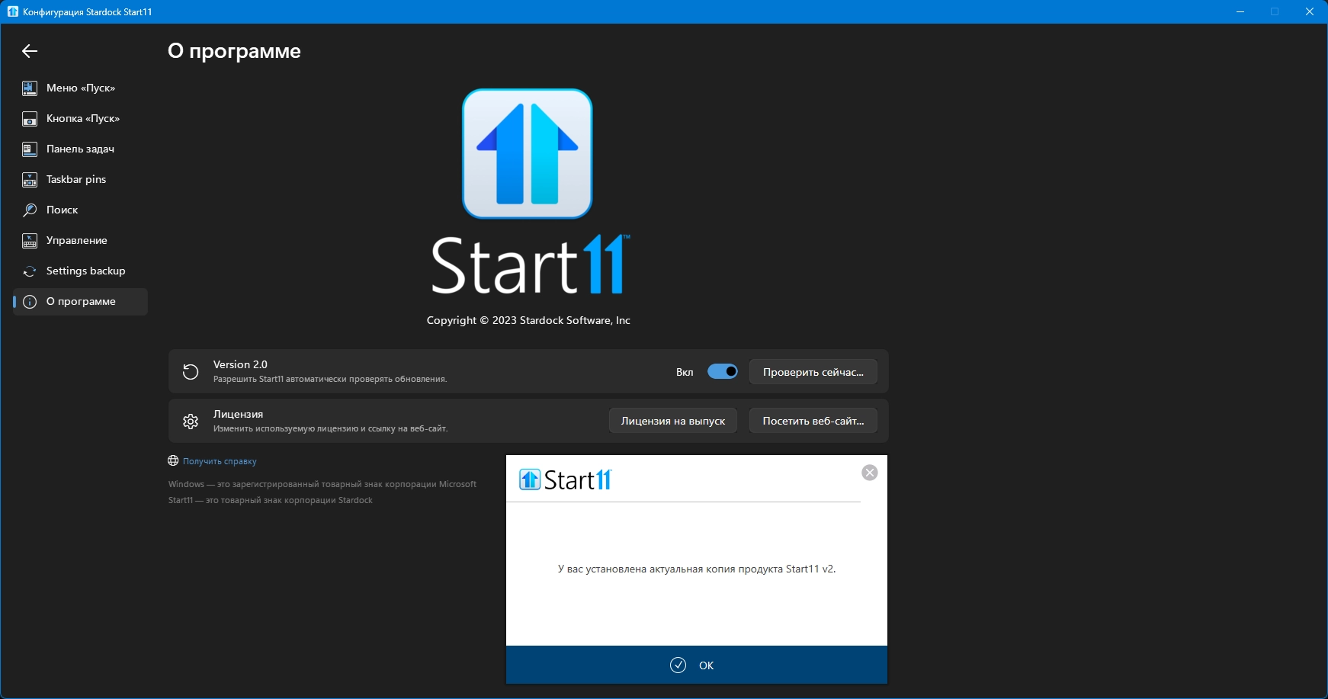Open the Кнопка «Пуск» section
Viewport: 1328px width, 699px height.
81,119
